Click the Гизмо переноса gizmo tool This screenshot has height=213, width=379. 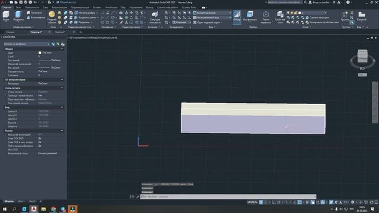tap(266, 17)
